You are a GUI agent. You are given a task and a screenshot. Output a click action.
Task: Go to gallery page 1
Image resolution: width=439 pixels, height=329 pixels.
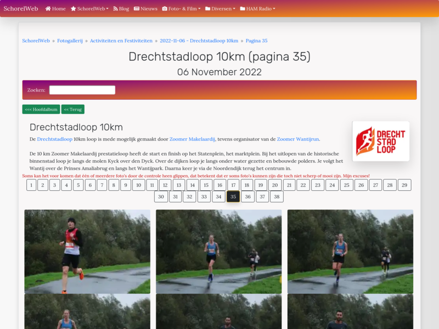pos(31,185)
